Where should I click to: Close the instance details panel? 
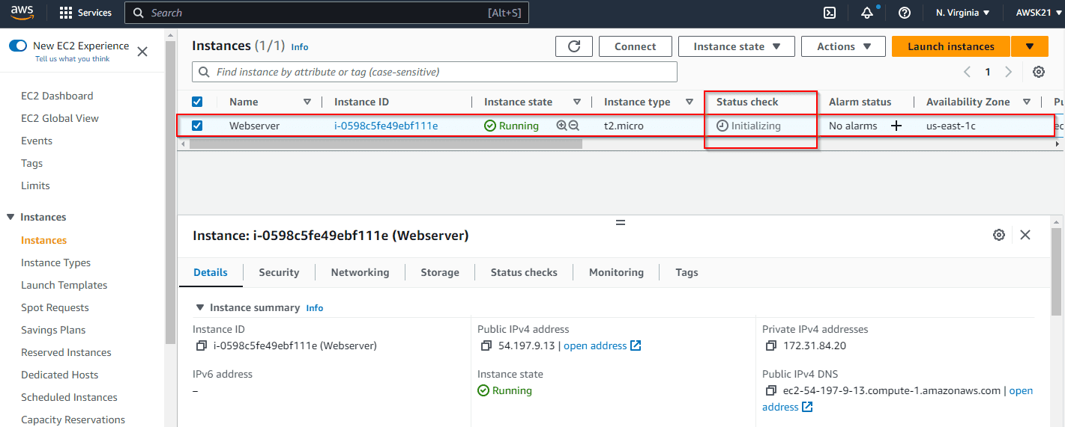1025,235
